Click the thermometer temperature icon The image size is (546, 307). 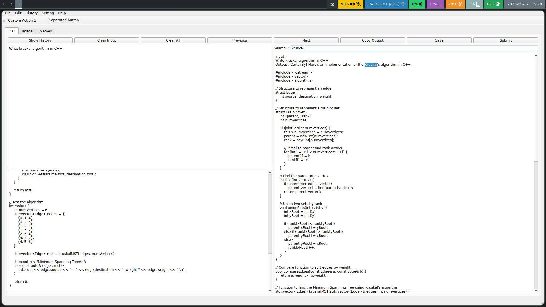(460, 4)
